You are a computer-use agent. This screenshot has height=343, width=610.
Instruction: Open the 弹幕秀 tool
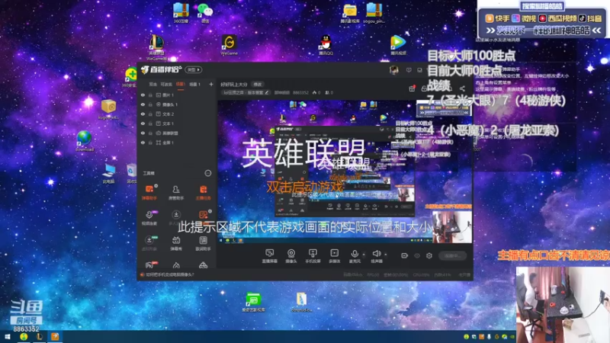pyautogui.click(x=176, y=243)
